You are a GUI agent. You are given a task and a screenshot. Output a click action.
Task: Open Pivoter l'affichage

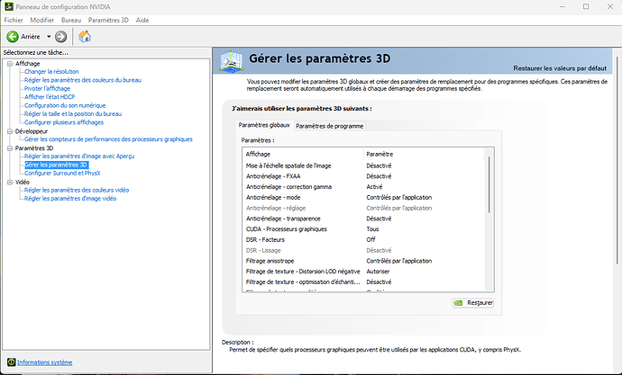click(47, 89)
